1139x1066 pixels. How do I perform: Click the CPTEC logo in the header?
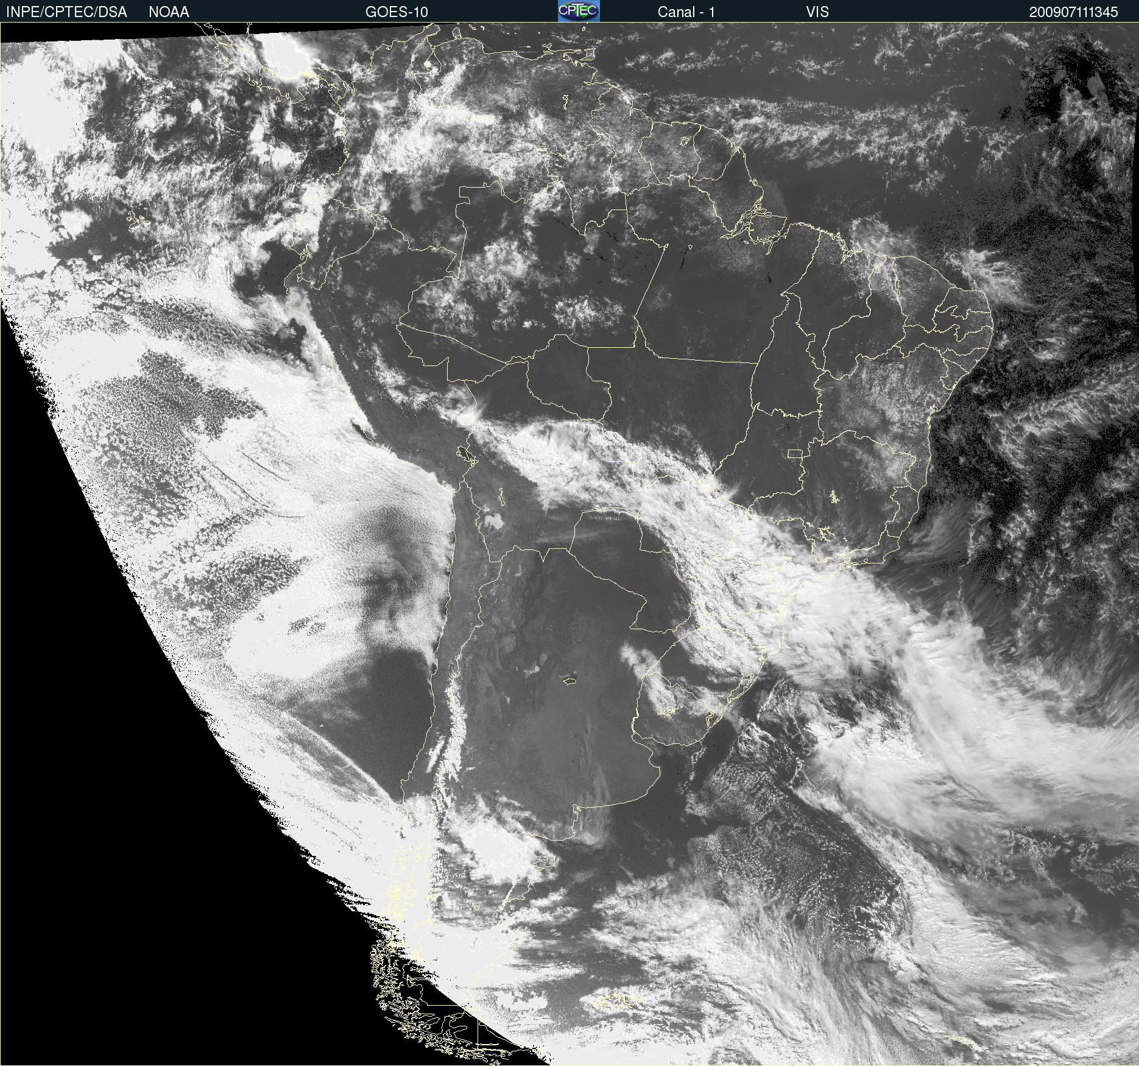[x=579, y=11]
